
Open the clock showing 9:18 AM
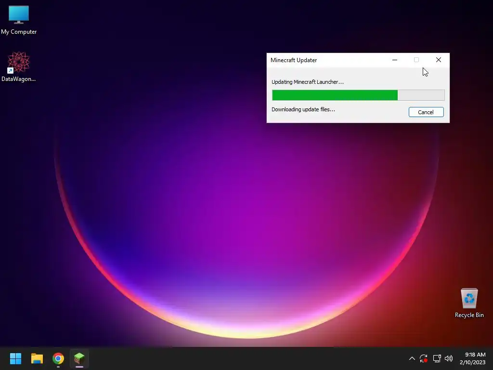coord(473,358)
